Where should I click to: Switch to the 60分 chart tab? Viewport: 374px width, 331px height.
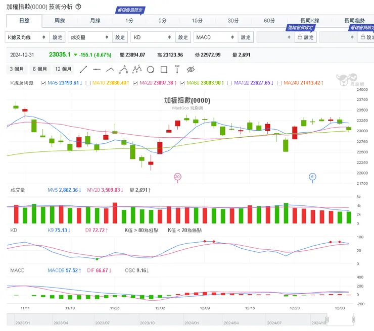point(269,21)
